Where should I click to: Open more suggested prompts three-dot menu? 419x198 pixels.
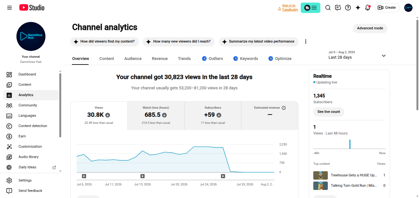306,42
